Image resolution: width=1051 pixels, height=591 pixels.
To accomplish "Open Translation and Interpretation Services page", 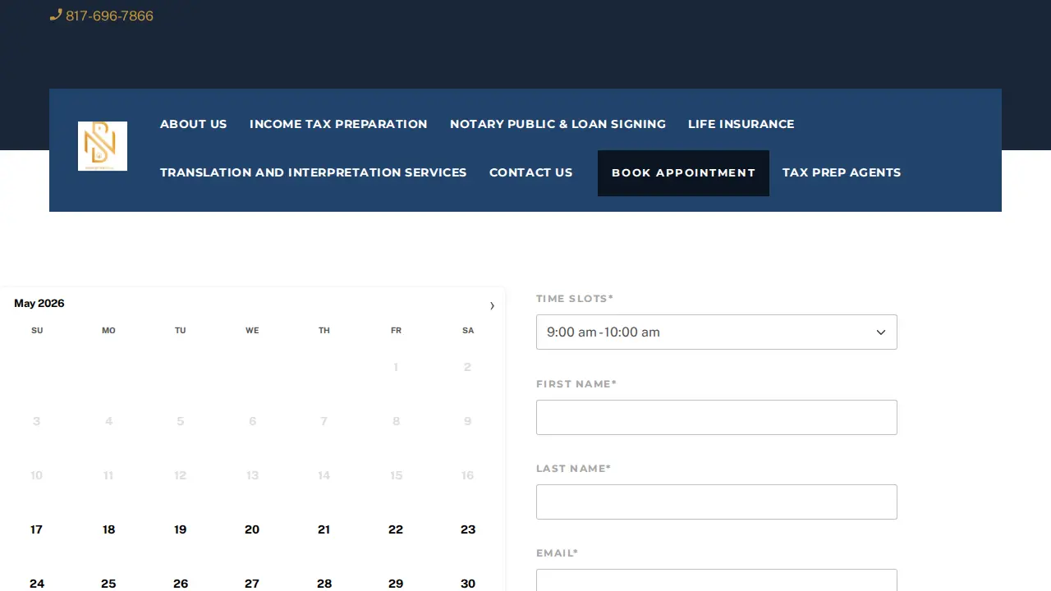I will (313, 172).
